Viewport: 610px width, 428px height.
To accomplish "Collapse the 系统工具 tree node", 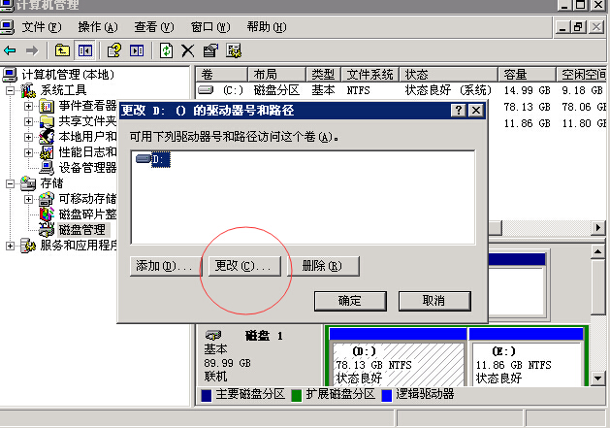I will [x=12, y=90].
